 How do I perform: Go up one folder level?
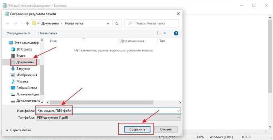click(27, 24)
